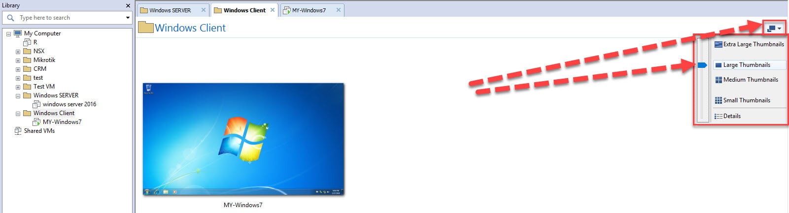Click the magnifier icon in search box
Viewport: 789px width, 213px height.
pos(10,18)
